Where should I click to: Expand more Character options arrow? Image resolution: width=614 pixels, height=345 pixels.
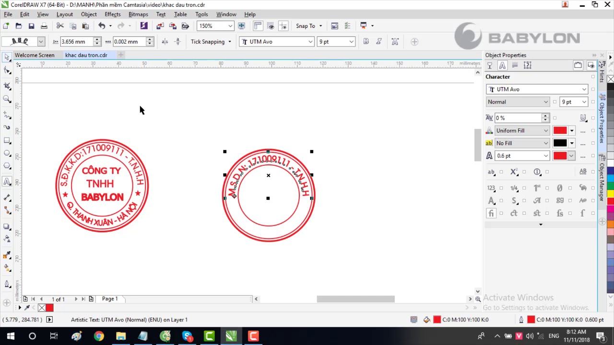pyautogui.click(x=541, y=224)
